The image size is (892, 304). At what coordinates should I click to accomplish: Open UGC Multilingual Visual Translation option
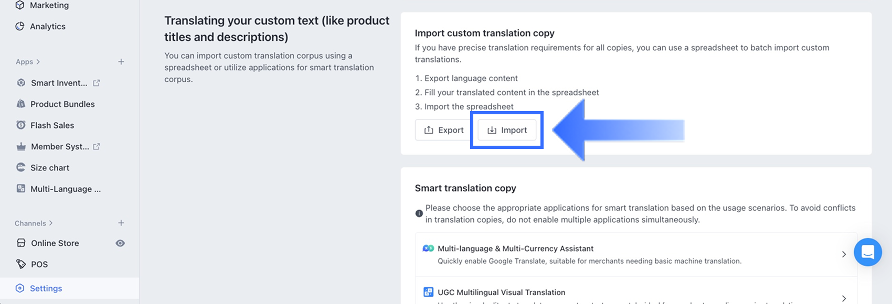[x=501, y=292]
